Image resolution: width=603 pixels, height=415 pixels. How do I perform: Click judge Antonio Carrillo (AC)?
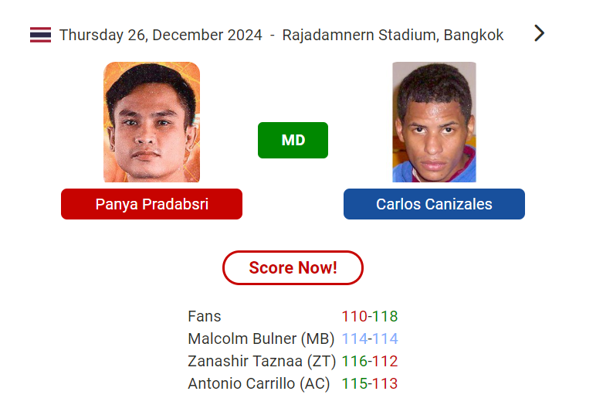259,383
